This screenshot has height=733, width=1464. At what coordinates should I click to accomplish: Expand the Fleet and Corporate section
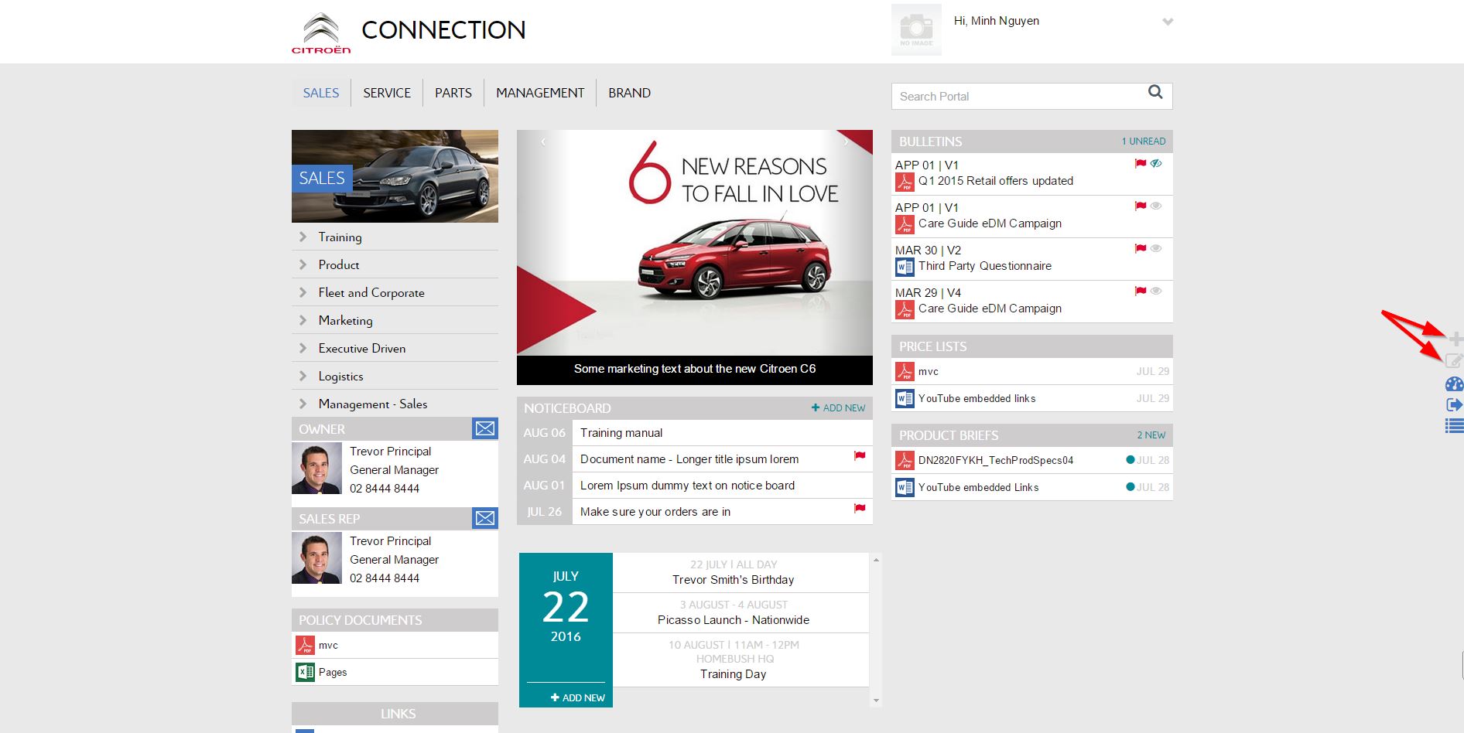pos(371,292)
